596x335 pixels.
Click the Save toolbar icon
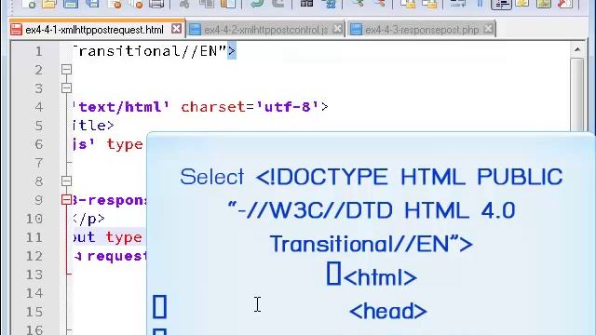tap(71, 4)
